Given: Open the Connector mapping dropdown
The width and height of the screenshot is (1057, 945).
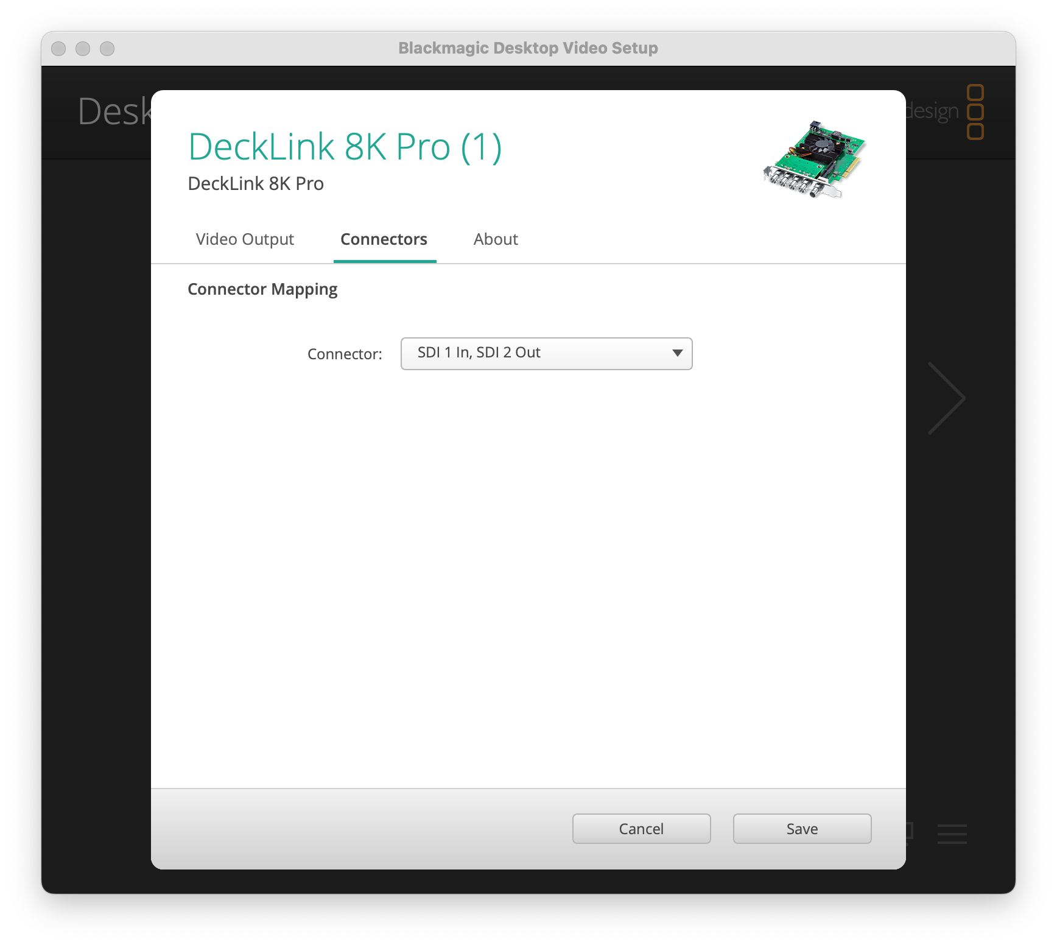Looking at the screenshot, I should coord(546,354).
